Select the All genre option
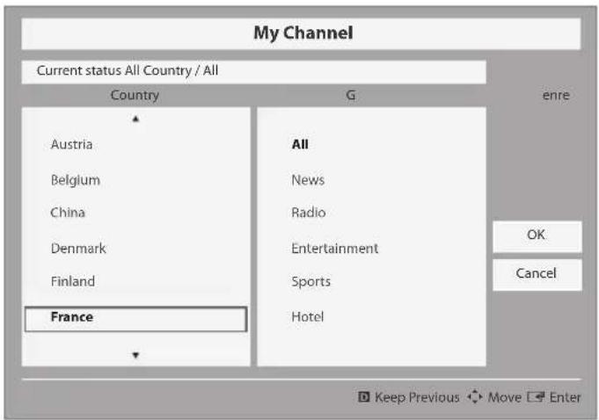The height and width of the screenshot is (420, 599). (x=300, y=144)
